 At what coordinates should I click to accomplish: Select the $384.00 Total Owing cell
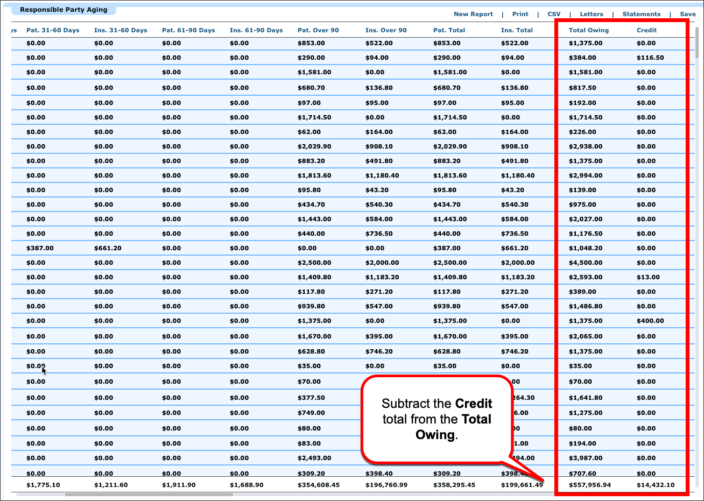[582, 58]
